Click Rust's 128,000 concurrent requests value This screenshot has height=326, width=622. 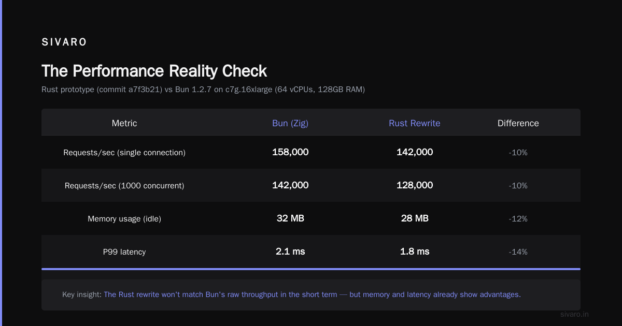point(415,185)
